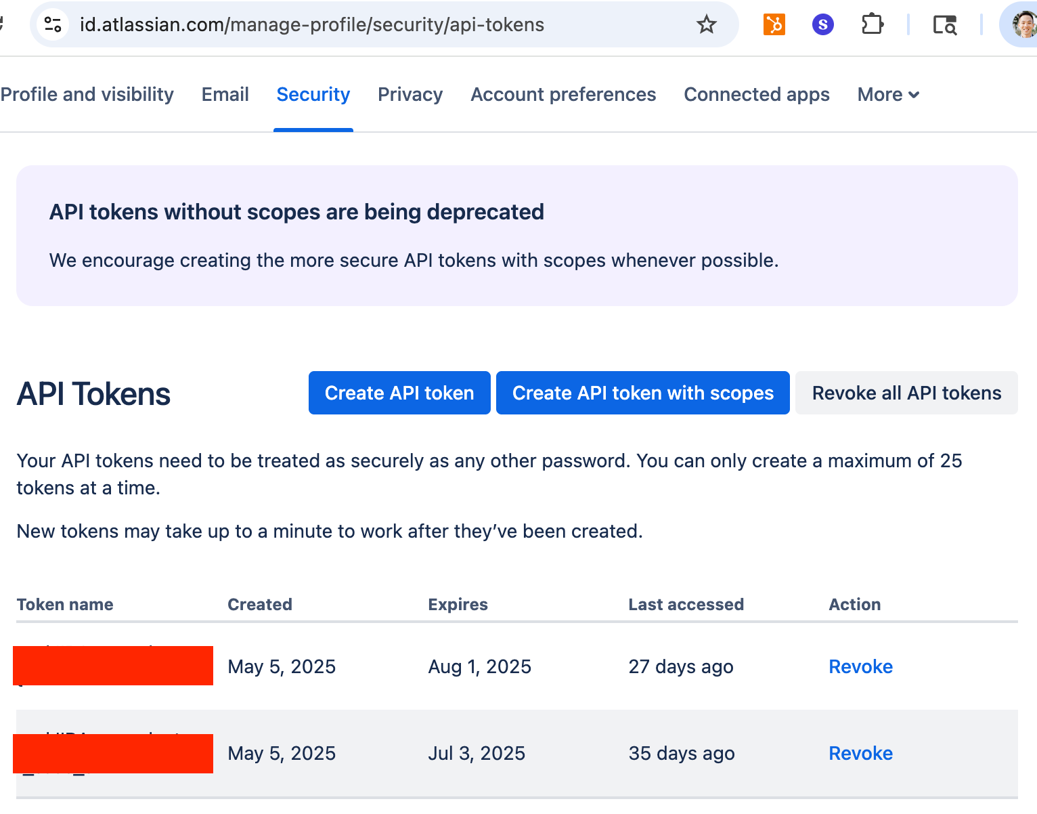Click the site information icon in address bar
1037x814 pixels.
(53, 25)
